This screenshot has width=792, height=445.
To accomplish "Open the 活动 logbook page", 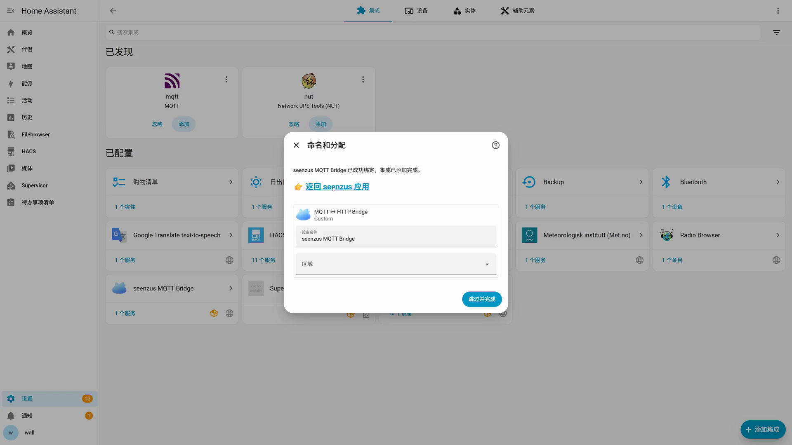I will [x=49, y=101].
